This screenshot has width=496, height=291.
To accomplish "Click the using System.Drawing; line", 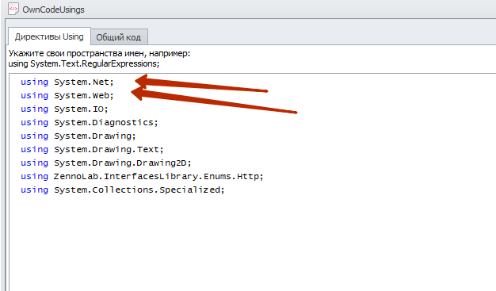I will 78,136.
